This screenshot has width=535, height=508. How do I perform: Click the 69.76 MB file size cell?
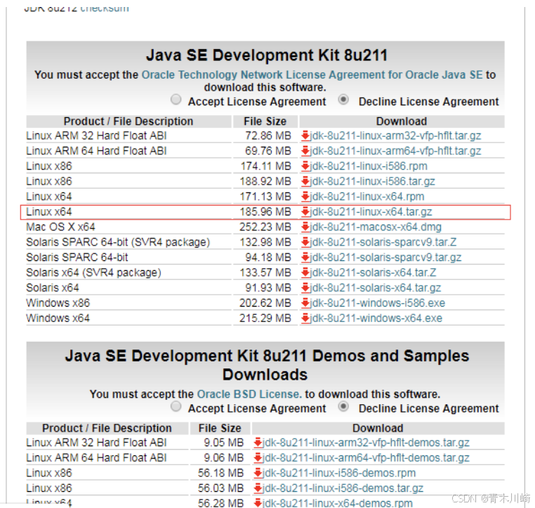coord(267,151)
